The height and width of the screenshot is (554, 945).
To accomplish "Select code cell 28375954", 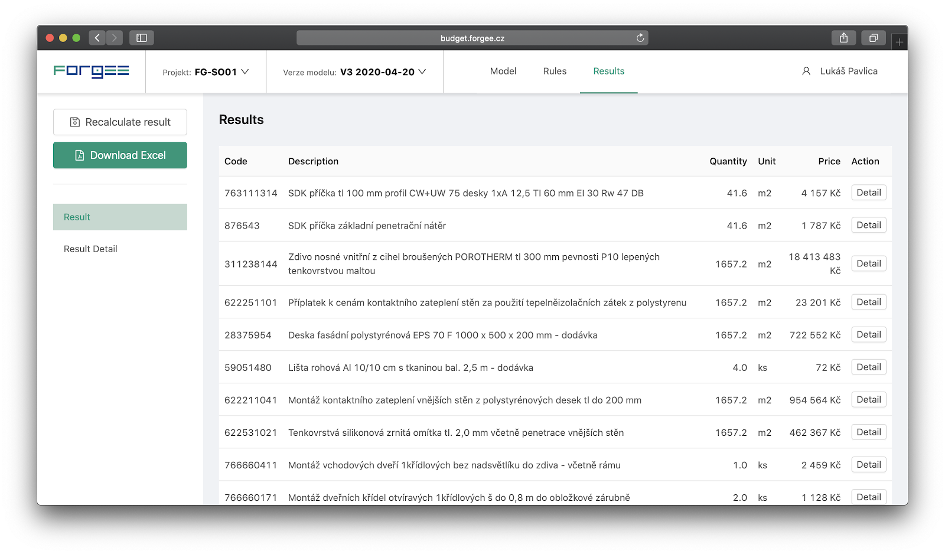I will 248,335.
